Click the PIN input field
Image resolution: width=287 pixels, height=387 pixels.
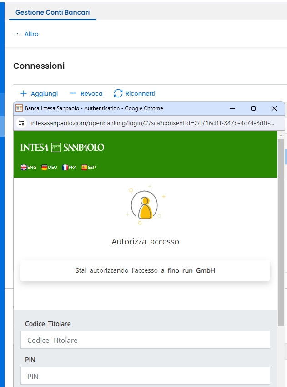point(145,376)
